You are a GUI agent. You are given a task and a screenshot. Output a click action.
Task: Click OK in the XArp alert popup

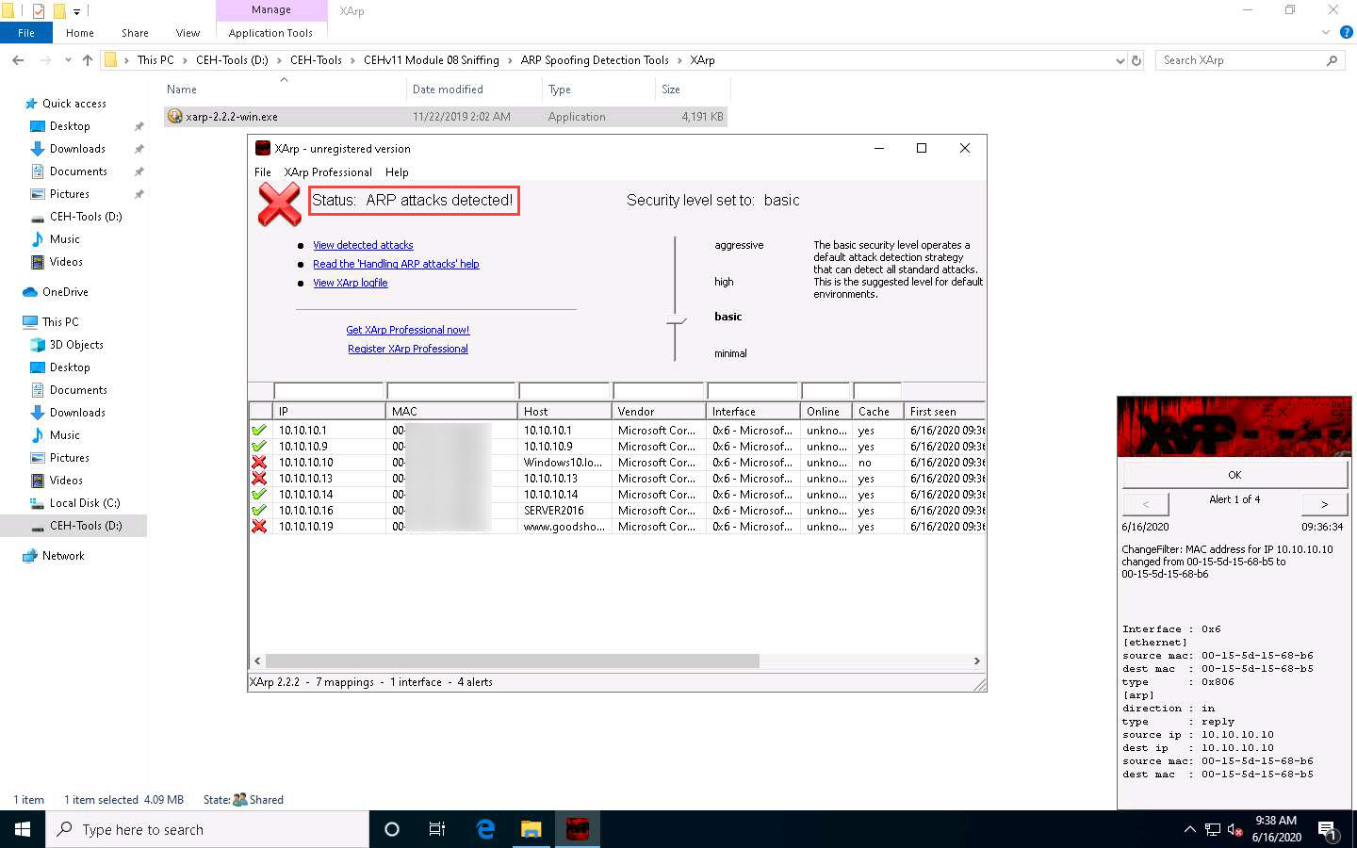tap(1234, 475)
